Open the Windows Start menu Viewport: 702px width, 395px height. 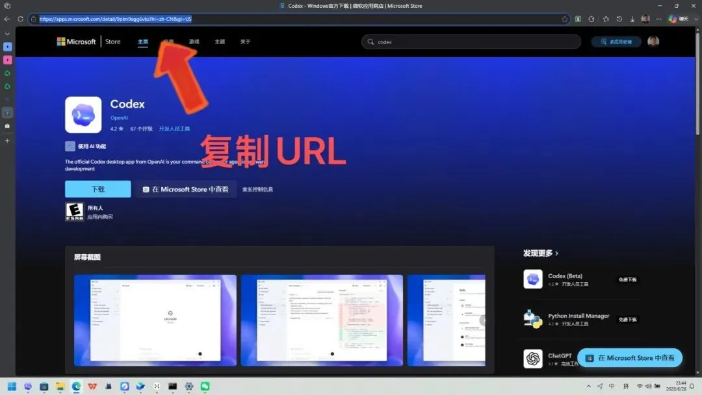[x=12, y=386]
